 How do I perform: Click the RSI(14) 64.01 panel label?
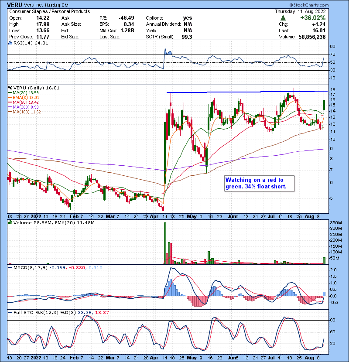pos(31,43)
